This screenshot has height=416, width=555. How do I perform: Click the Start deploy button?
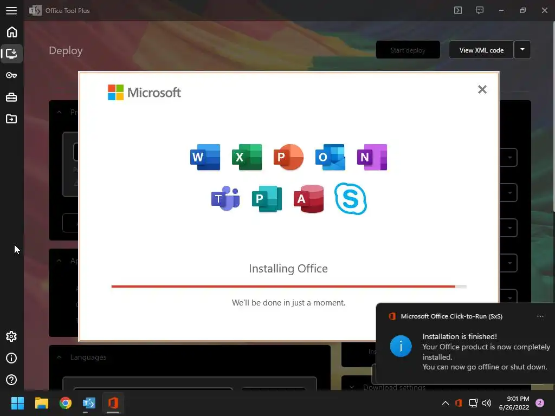408,50
